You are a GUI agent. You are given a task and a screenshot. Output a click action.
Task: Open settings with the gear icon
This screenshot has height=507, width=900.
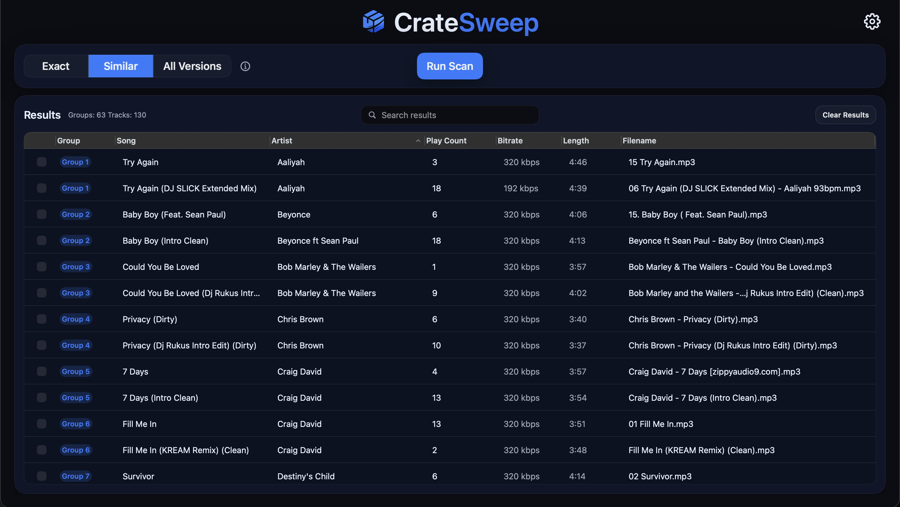tap(872, 22)
